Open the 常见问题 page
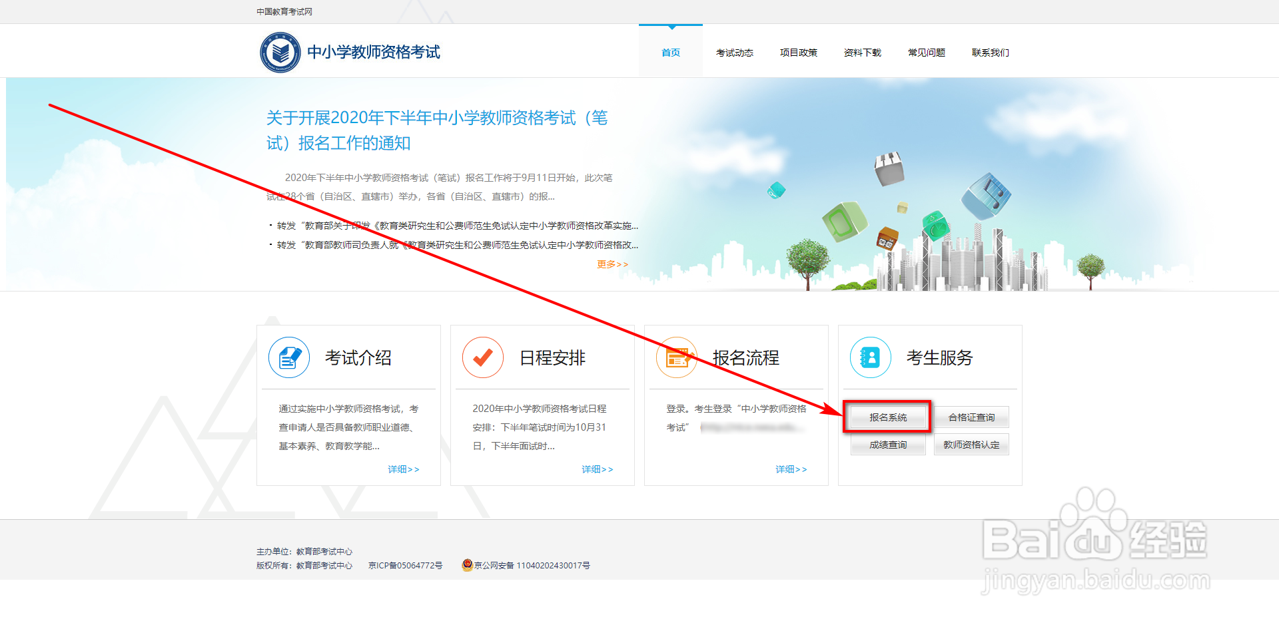The image size is (1279, 623). tap(926, 53)
